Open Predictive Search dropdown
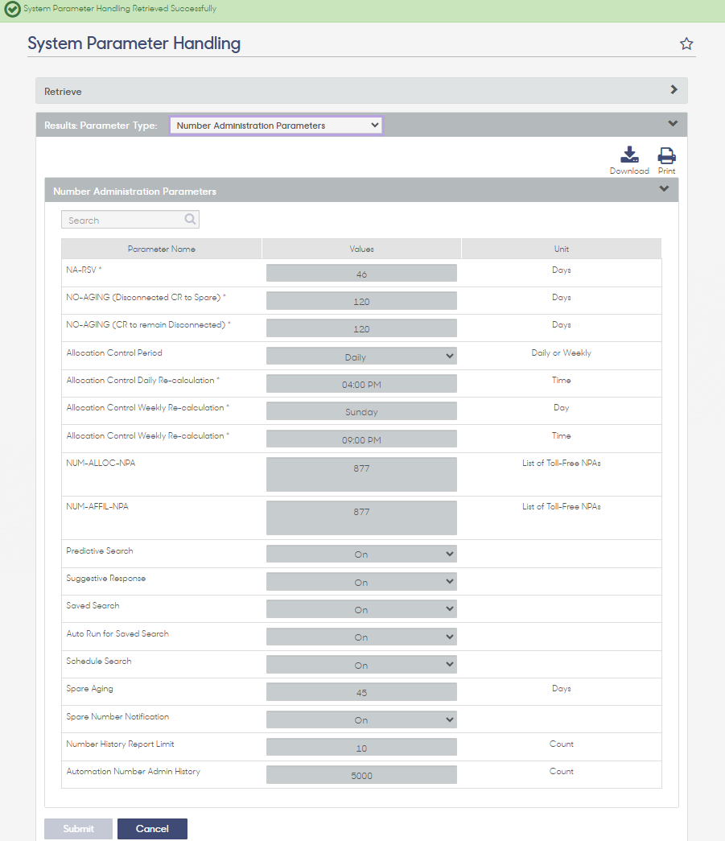This screenshot has height=841, width=725. pos(361,554)
